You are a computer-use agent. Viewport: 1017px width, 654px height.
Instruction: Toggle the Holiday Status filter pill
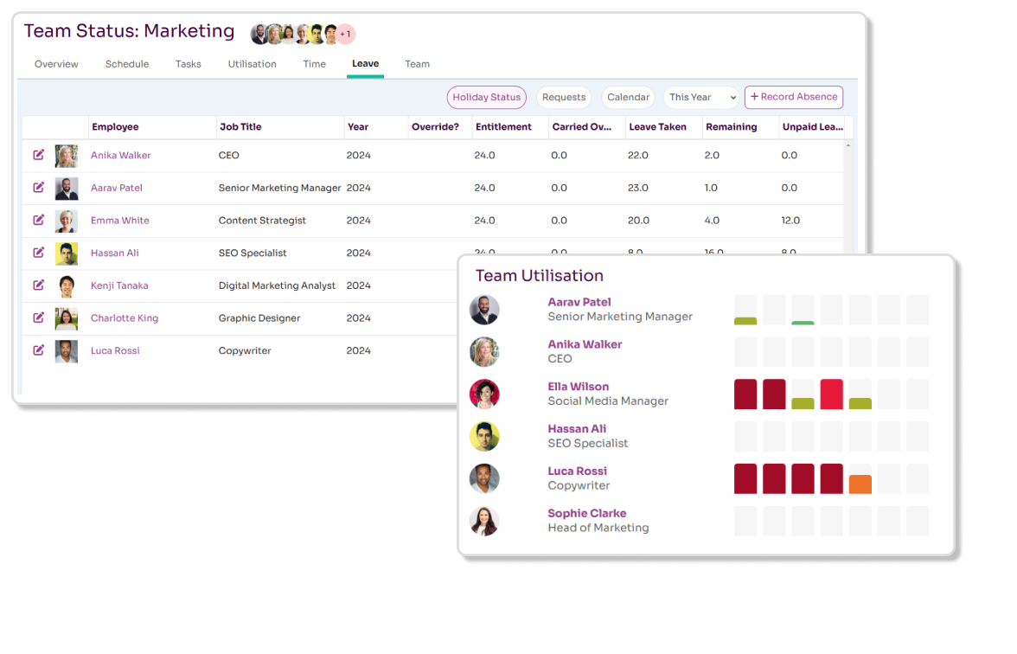486,97
